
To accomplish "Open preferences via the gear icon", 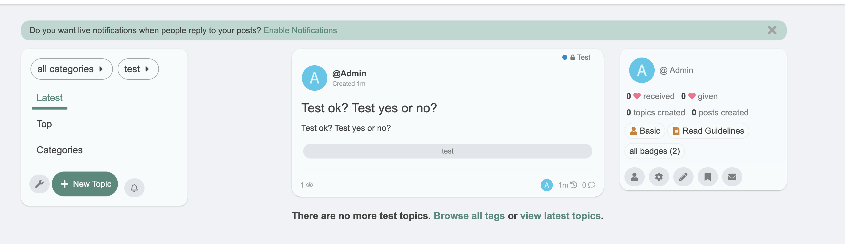I will [659, 177].
